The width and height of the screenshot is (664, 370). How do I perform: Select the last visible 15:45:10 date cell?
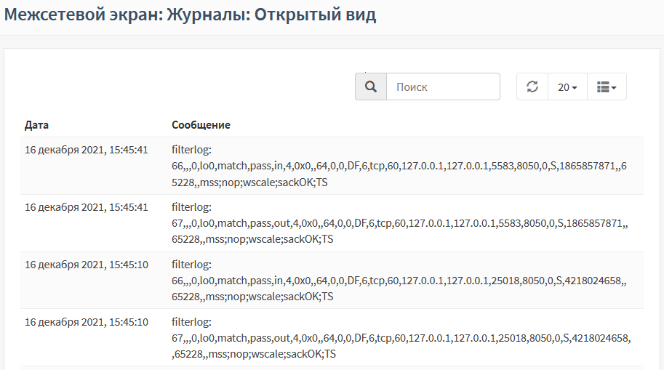[87, 322]
